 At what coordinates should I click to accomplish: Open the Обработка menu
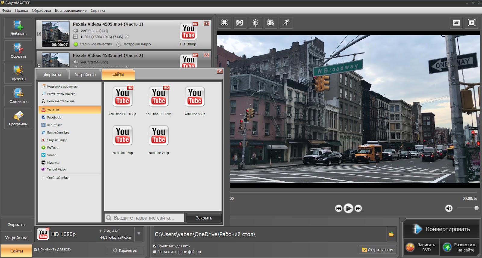(x=41, y=11)
